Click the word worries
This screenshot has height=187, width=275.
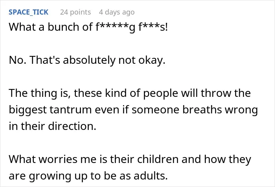(x=58, y=159)
